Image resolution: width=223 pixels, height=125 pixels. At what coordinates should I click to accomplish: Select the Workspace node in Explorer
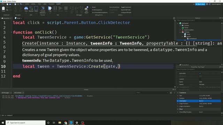[x=185, y=23]
